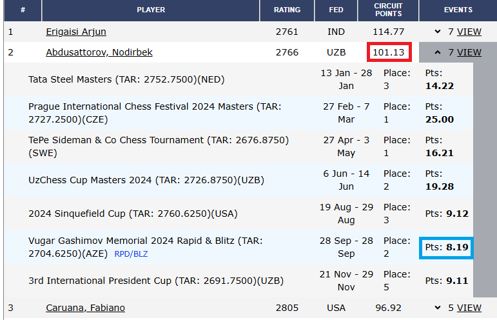Viewport: 497px width, 320px height.
Task: Click the EVENTS column header
Action: (x=458, y=10)
